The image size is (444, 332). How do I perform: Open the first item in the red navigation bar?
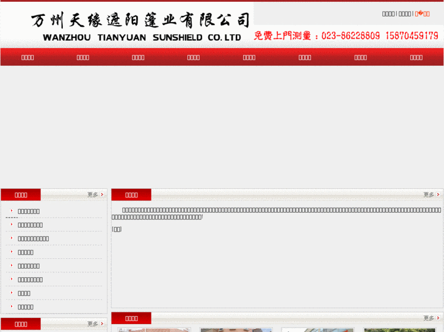[x=27, y=57]
